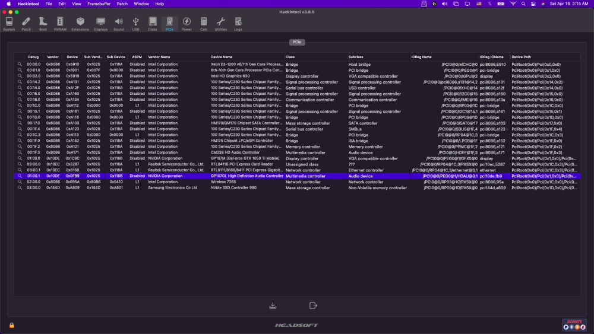
Task: Click magnifier icon for row 00:00.0
Action: click(x=20, y=64)
